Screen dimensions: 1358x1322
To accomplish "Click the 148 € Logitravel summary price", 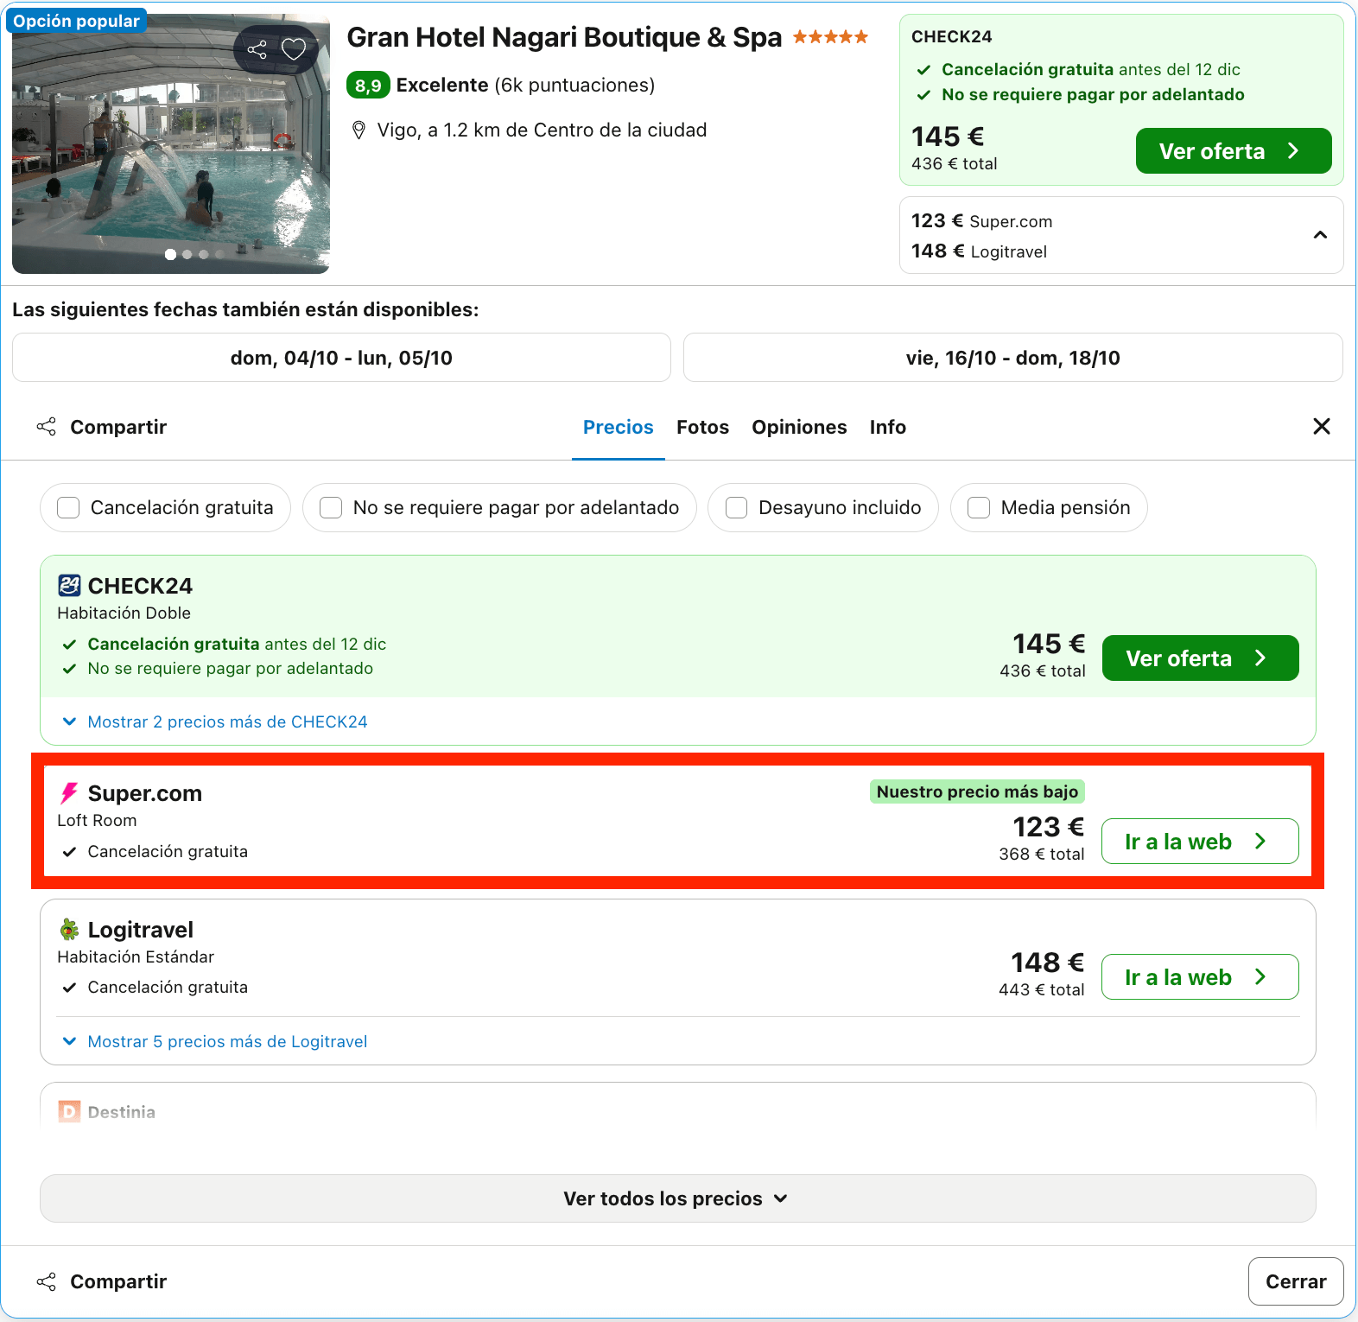I will click(x=979, y=251).
